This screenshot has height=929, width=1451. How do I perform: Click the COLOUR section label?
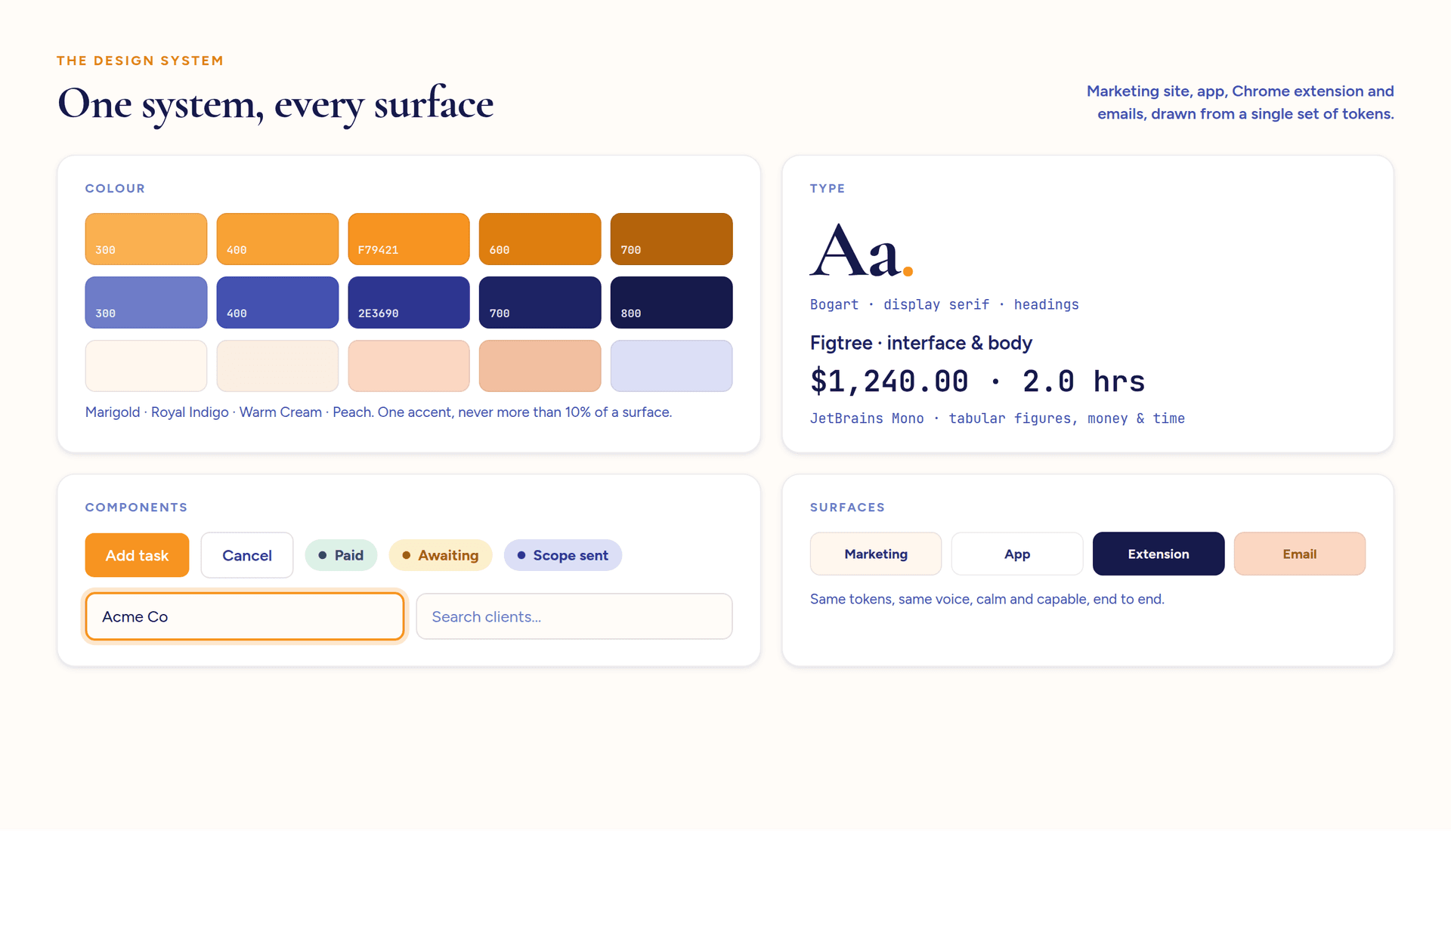(x=115, y=188)
